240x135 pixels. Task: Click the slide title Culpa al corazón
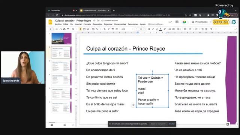(126, 49)
